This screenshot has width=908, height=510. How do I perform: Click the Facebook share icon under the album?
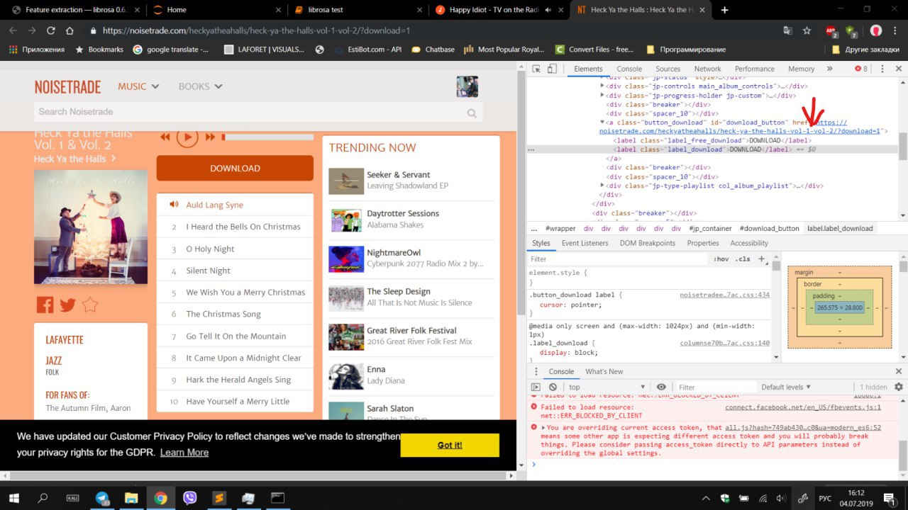coord(45,305)
